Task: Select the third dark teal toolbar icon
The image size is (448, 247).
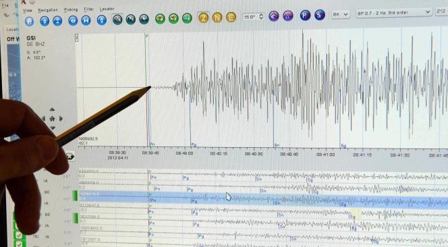Action: [x=144, y=19]
